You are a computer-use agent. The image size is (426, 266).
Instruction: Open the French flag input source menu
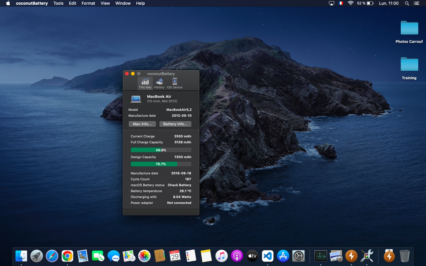click(x=341, y=3)
